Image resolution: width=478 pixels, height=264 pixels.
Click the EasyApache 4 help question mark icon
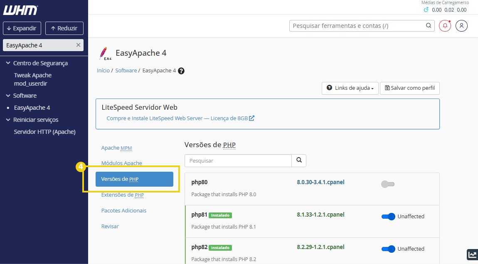coord(181,71)
